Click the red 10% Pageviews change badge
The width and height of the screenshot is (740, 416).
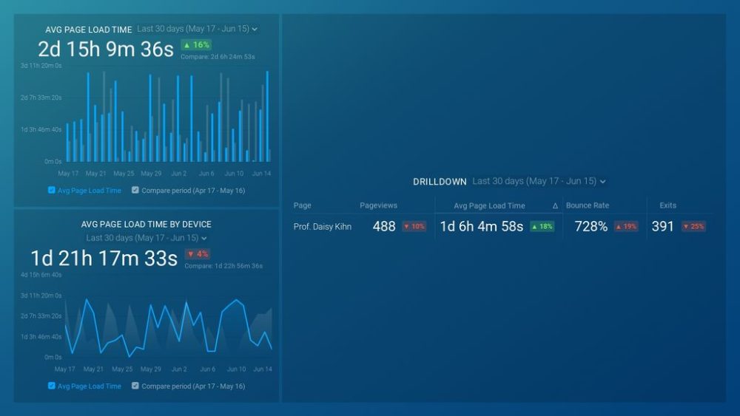tap(414, 227)
